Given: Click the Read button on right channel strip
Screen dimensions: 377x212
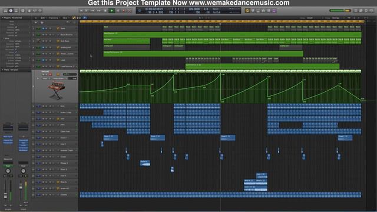Looking at the screenshot, I should [x=24, y=166].
